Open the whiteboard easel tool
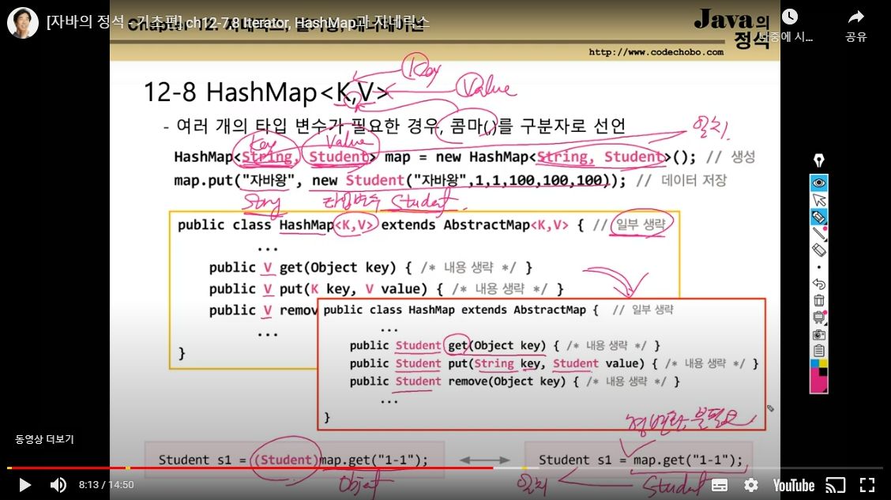Viewport: 891px width, 500px height. pyautogui.click(x=819, y=317)
